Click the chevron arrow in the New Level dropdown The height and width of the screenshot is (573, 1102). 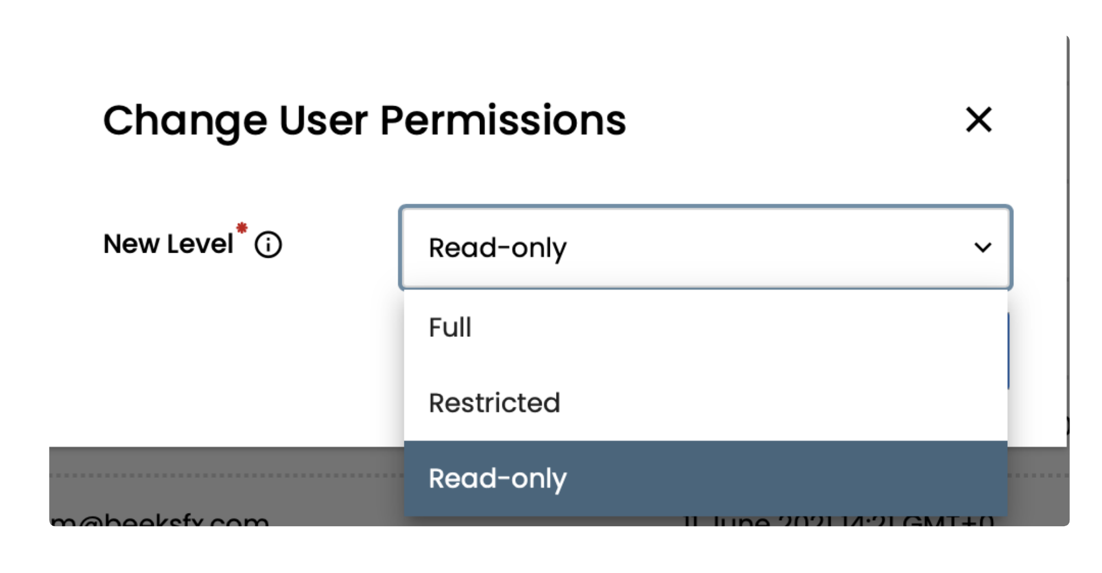(982, 248)
